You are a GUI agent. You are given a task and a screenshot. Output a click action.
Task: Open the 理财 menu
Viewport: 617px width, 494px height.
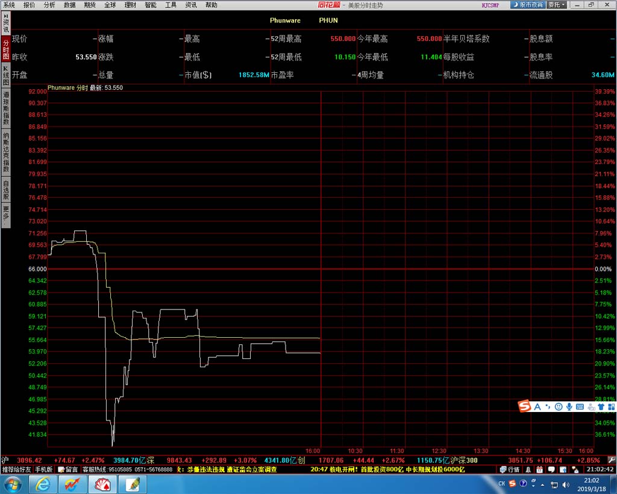[x=130, y=5]
